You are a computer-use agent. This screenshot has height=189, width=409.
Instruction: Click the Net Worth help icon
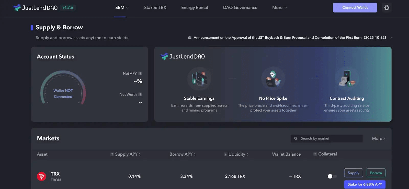140,94
